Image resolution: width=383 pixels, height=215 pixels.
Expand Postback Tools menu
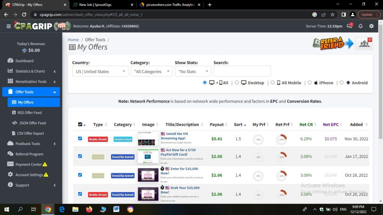(x=31, y=144)
